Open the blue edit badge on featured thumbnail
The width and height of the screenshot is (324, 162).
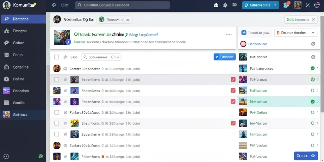pos(68,42)
